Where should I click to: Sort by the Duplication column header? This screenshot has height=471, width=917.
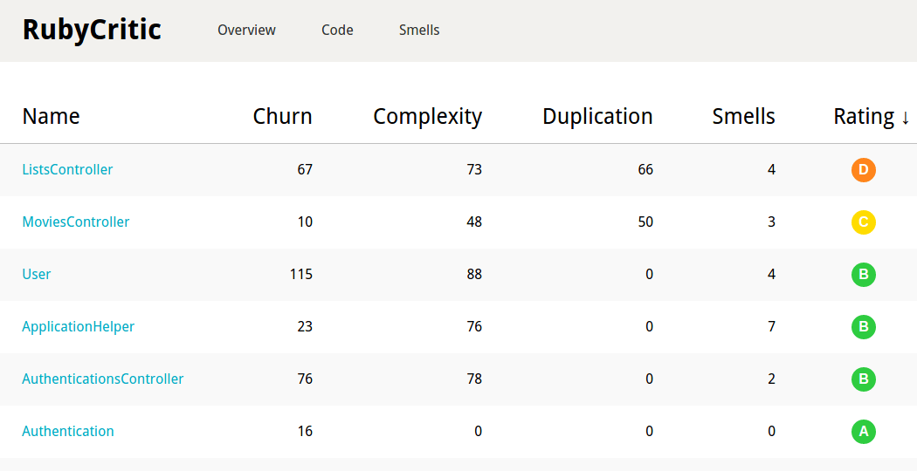(x=597, y=117)
